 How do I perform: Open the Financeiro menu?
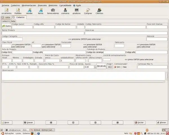coord(42,5)
